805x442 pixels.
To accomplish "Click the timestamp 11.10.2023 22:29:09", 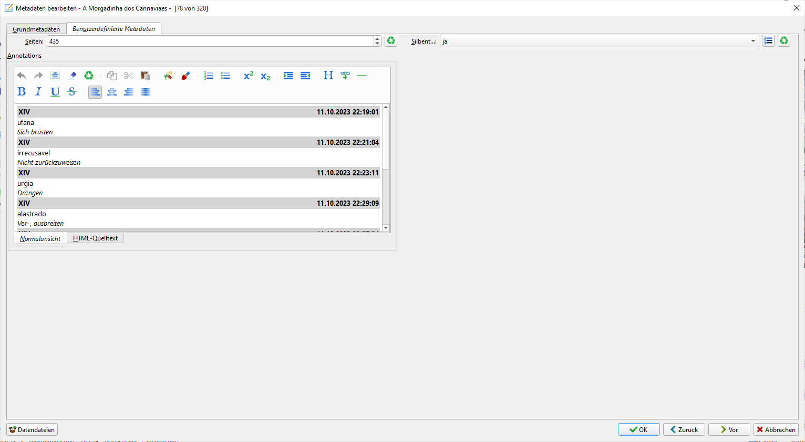I will click(x=348, y=203).
